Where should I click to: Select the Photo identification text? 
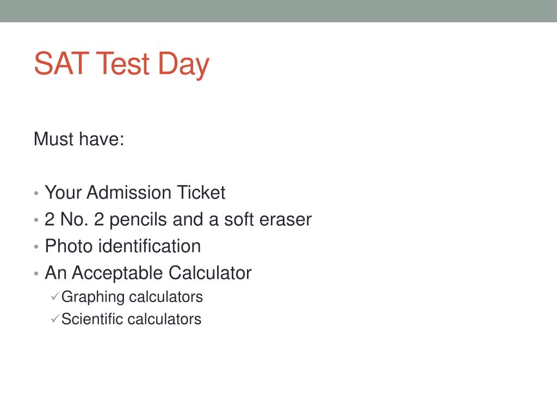click(x=123, y=247)
